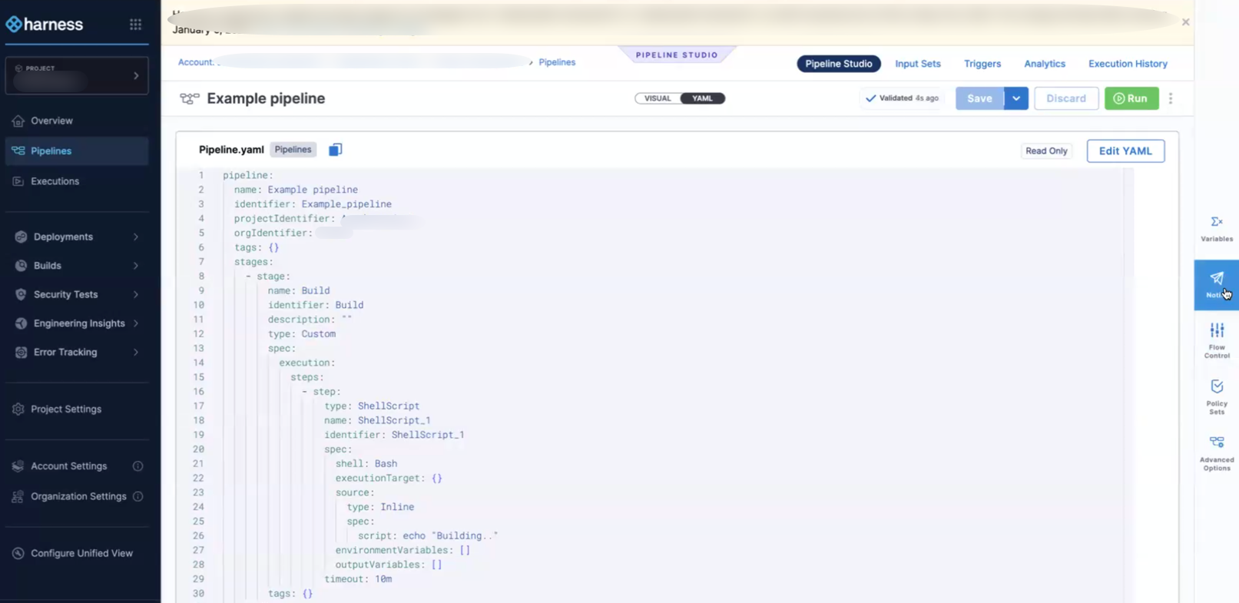Screen dimensions: 1239x603
Task: Open the Execution History tab
Action: pos(1128,64)
